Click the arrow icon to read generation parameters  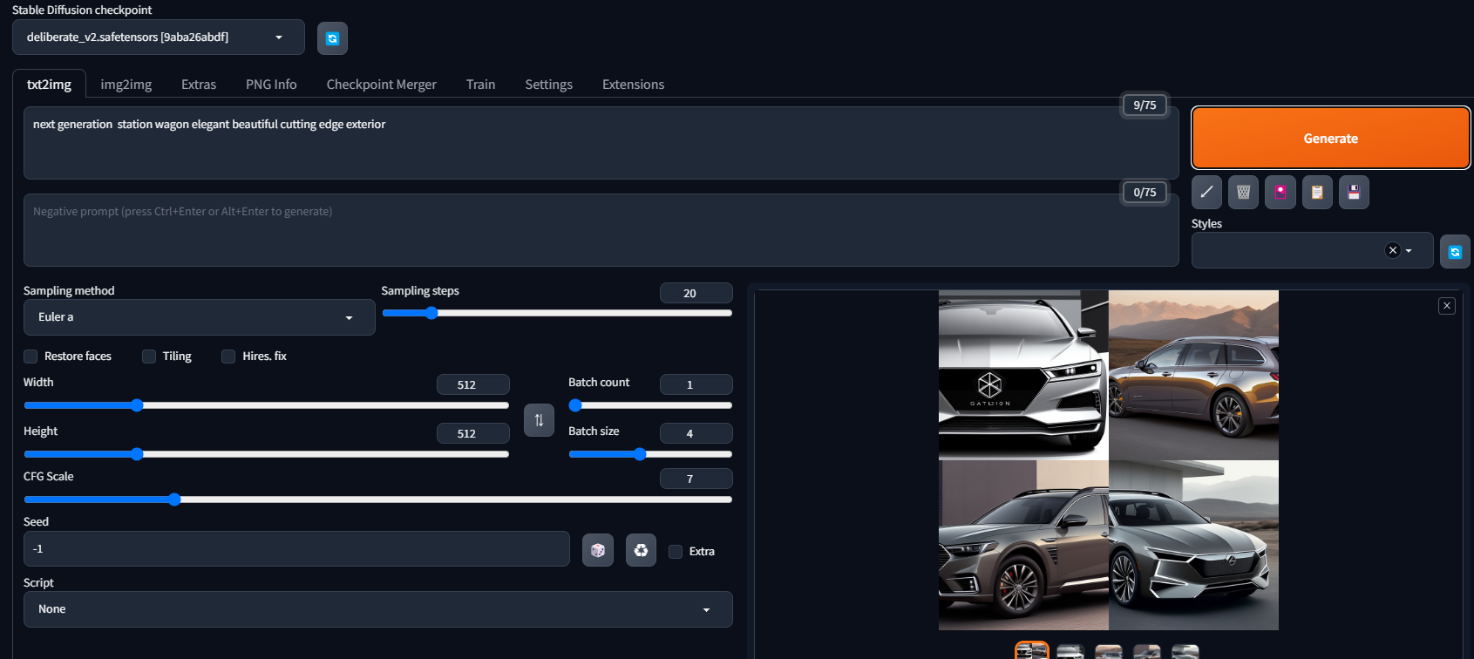pos(1206,192)
